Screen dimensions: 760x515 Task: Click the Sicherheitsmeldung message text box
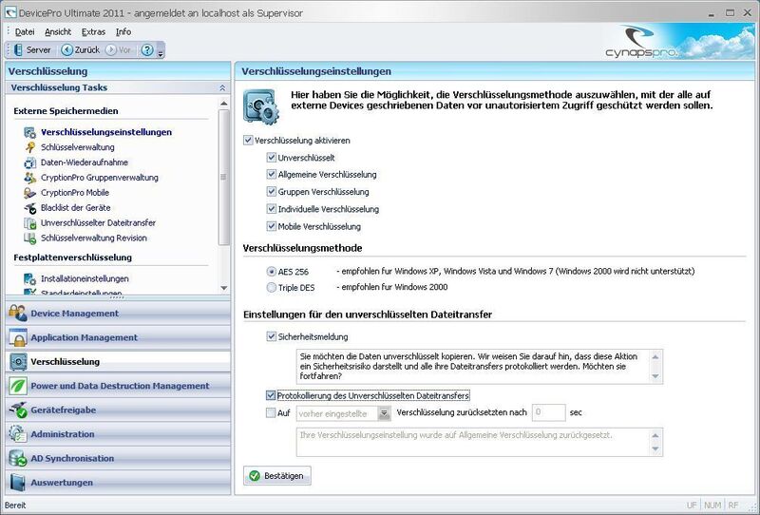pyautogui.click(x=480, y=367)
